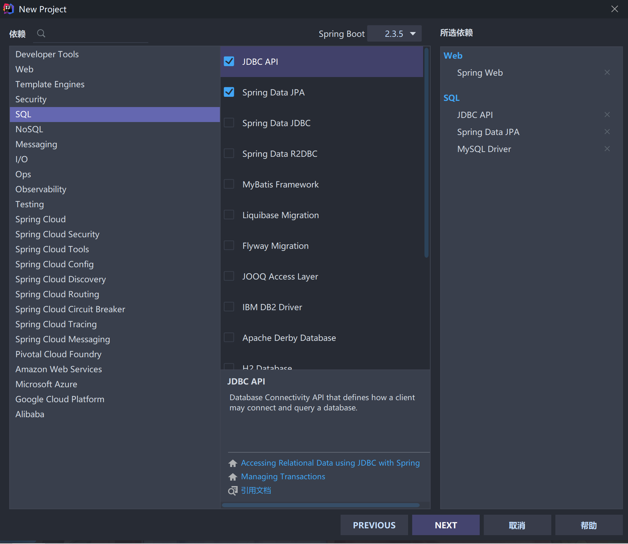Select the Messaging category
Screen dimensions: 628x544
[115, 144]
